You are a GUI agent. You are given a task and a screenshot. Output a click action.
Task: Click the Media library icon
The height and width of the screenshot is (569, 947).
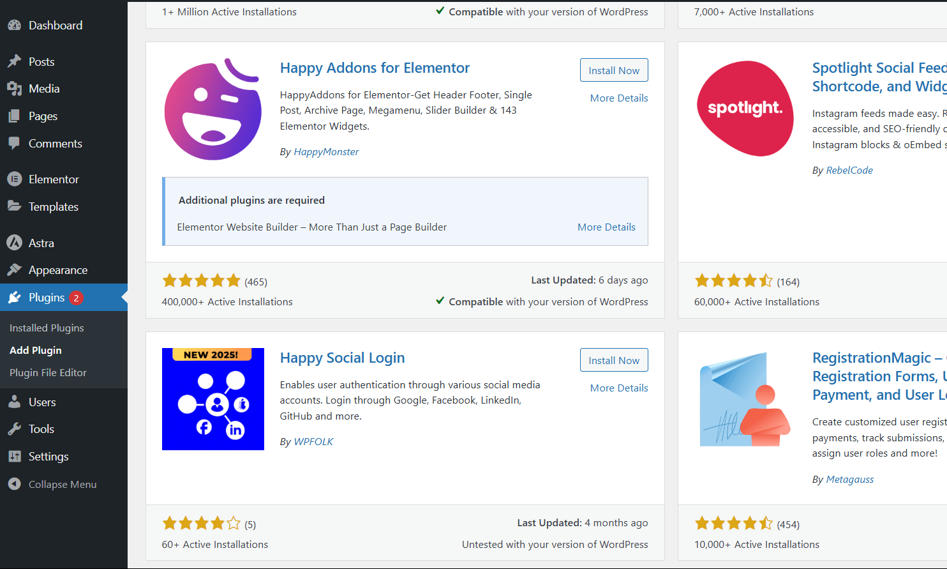coord(15,89)
